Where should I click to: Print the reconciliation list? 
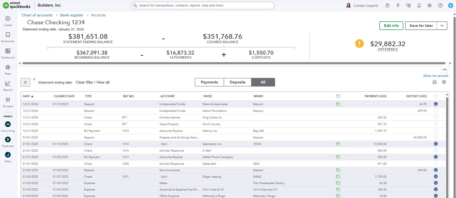pyautogui.click(x=435, y=82)
